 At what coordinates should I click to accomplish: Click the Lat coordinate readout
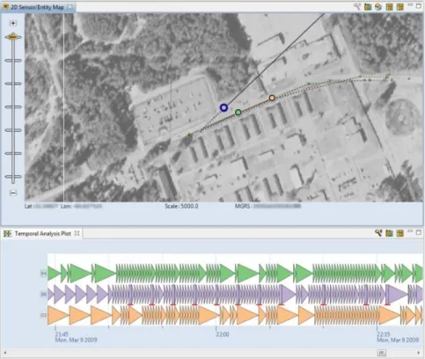pyautogui.click(x=41, y=206)
